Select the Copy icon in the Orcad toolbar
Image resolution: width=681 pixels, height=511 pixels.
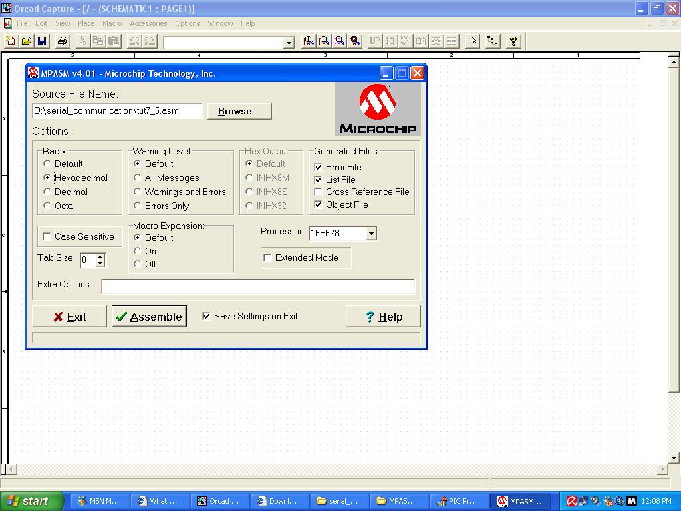coord(98,41)
